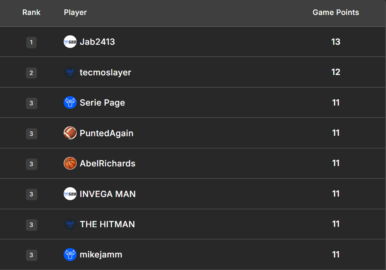Click Jab2413's 13 game points value
This screenshot has height=270, width=386.
pyautogui.click(x=336, y=42)
